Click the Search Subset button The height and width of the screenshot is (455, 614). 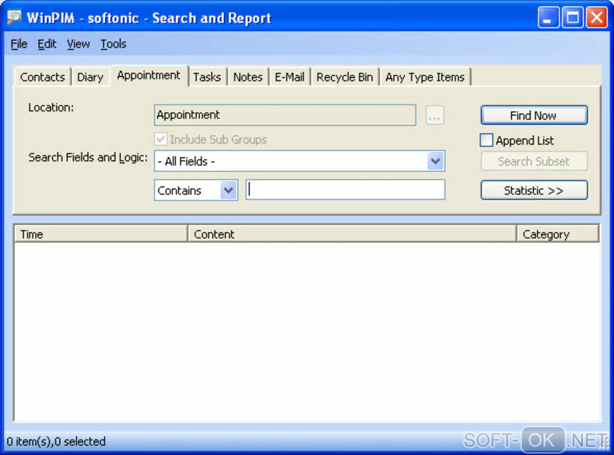[534, 161]
